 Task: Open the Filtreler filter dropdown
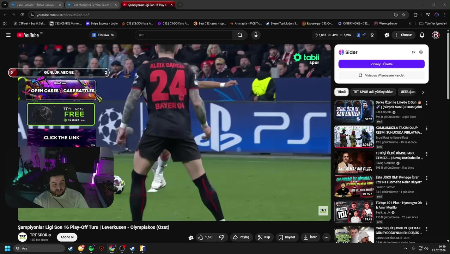click(103, 35)
